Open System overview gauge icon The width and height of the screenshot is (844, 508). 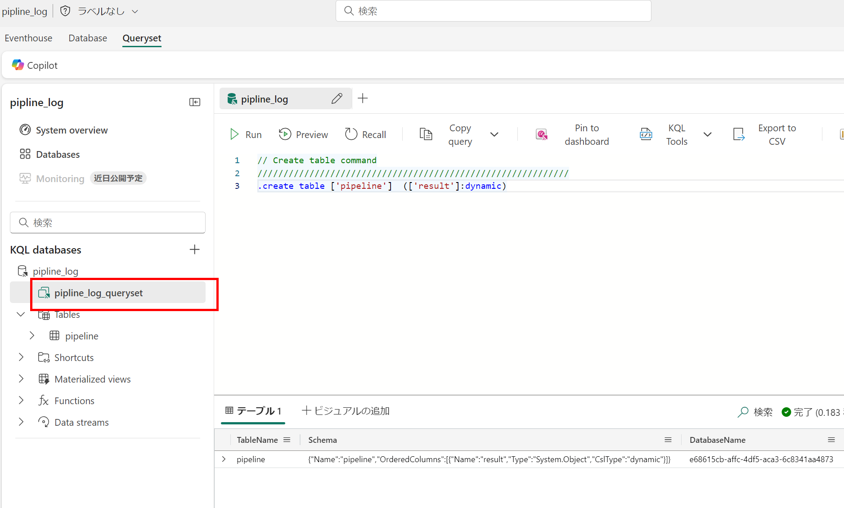[x=25, y=130]
